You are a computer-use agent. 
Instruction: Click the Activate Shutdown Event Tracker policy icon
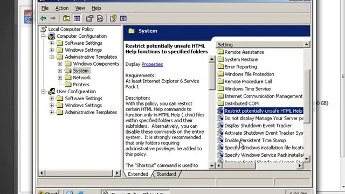(220, 133)
